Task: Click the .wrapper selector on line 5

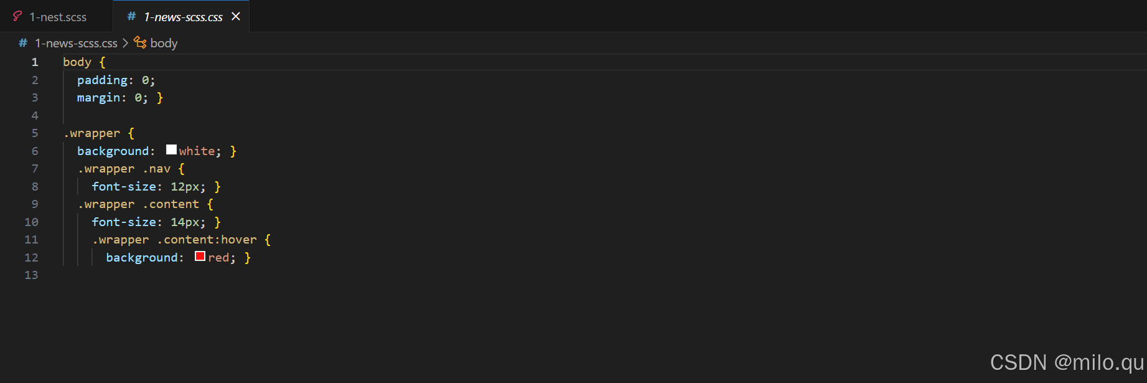Action: tap(91, 133)
